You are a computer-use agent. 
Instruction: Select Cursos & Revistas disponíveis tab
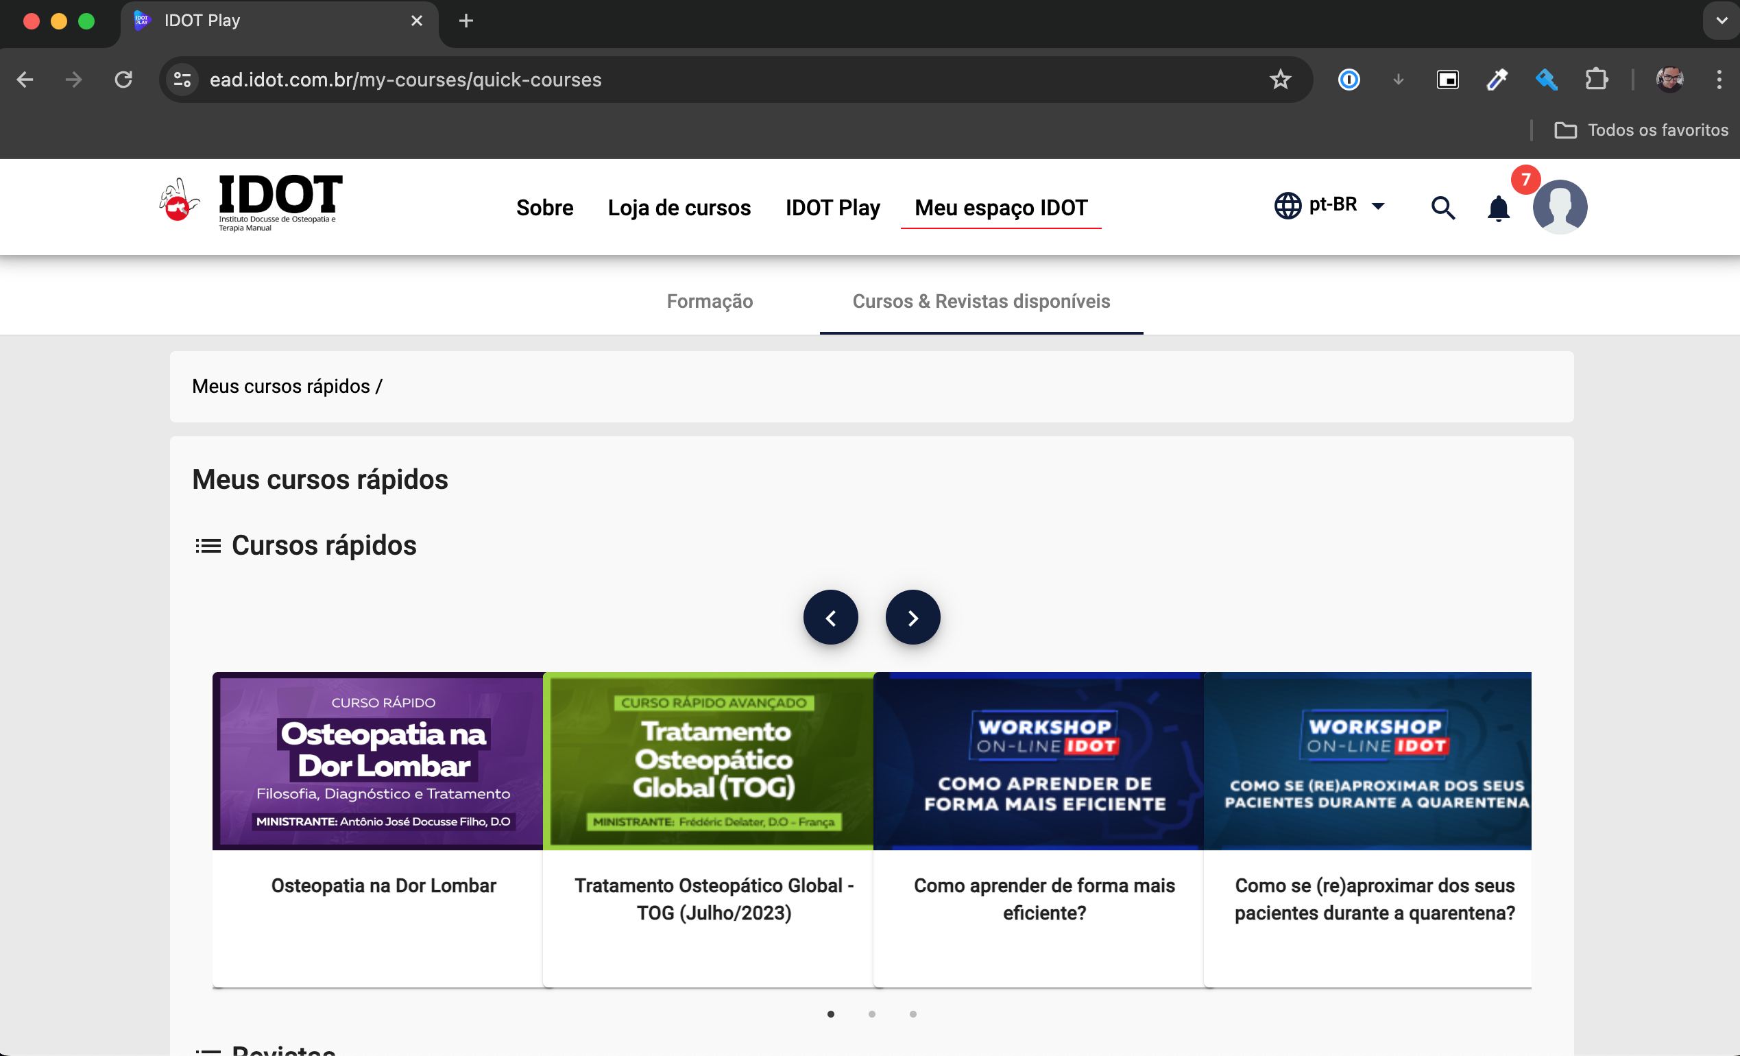[981, 301]
